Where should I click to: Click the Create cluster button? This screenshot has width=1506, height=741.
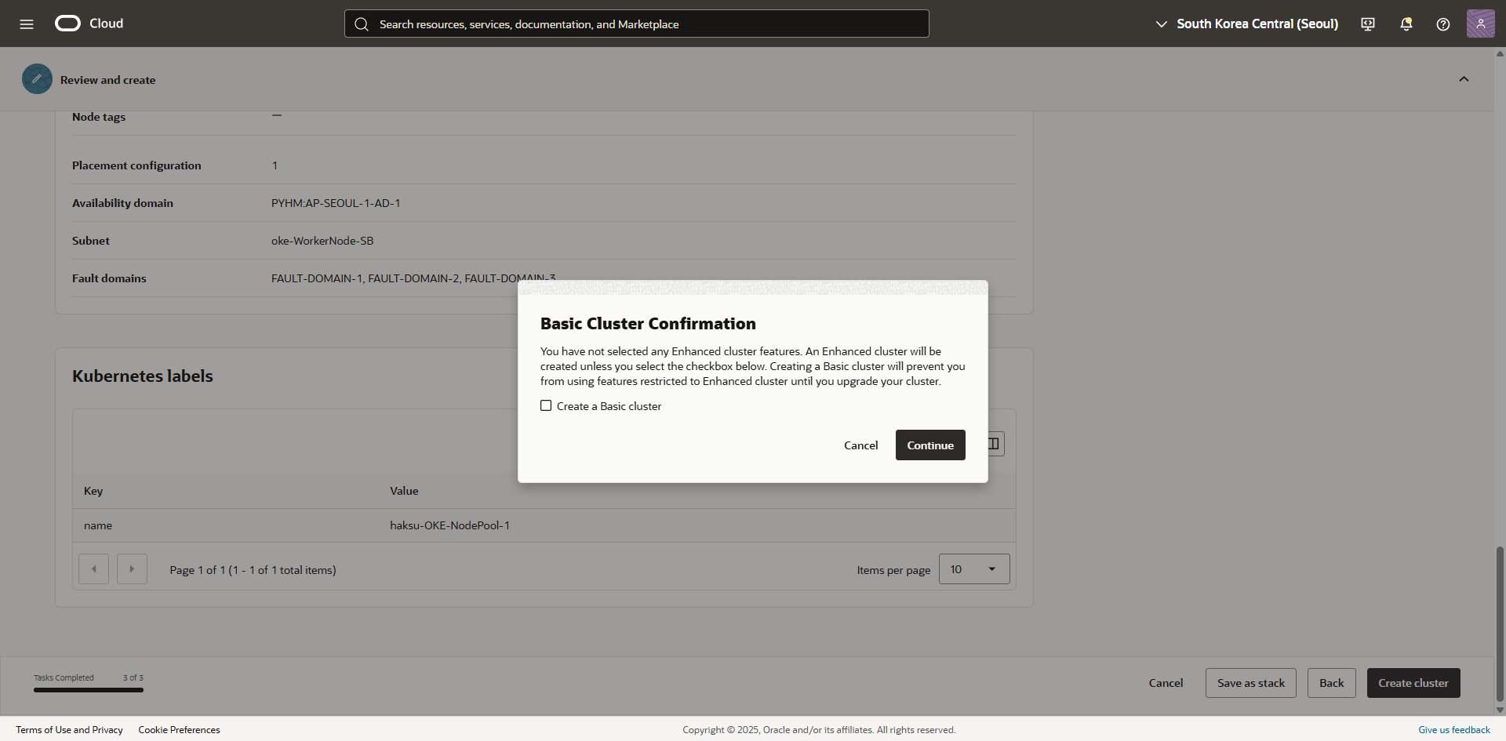(x=1413, y=683)
